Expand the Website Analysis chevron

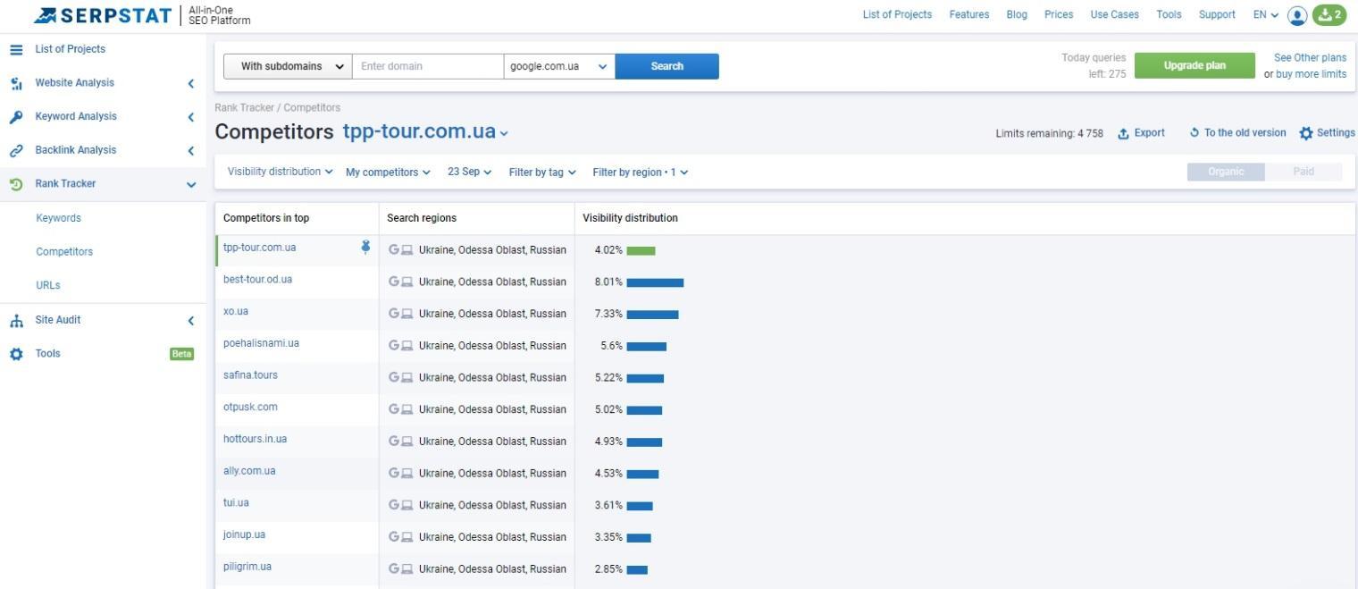pos(190,83)
